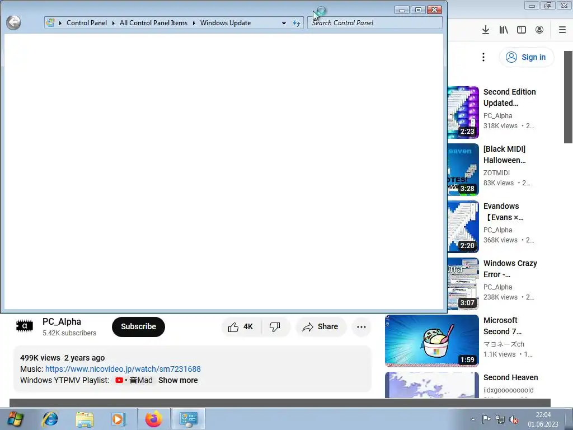This screenshot has height=430, width=573.
Task: Launch Internet Explorer from taskbar
Action: pyautogui.click(x=50, y=419)
